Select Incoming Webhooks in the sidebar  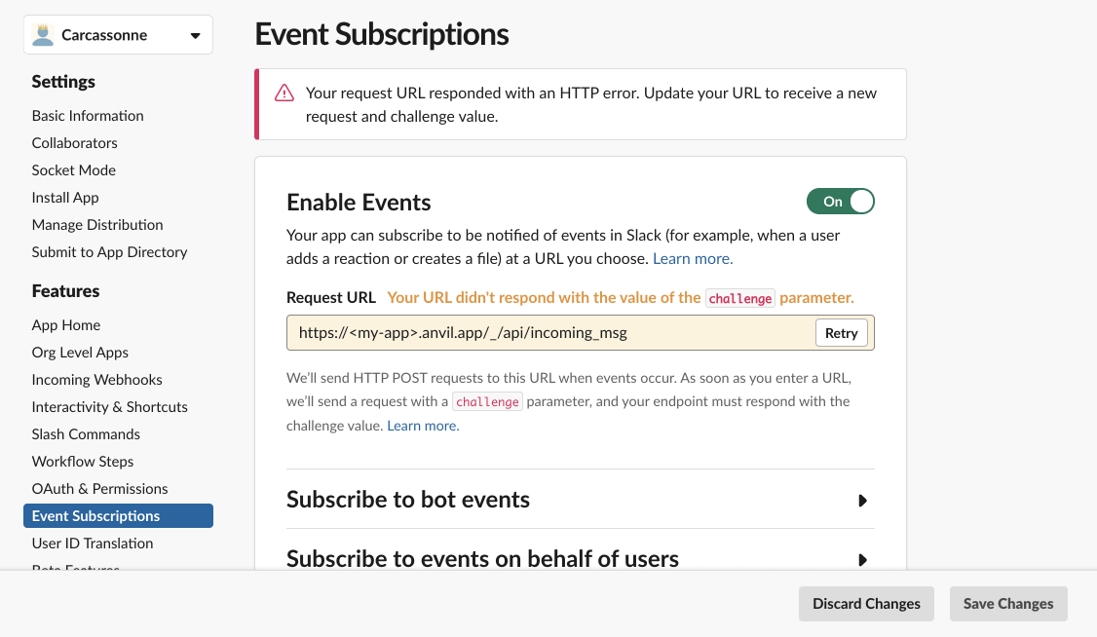pyautogui.click(x=96, y=380)
